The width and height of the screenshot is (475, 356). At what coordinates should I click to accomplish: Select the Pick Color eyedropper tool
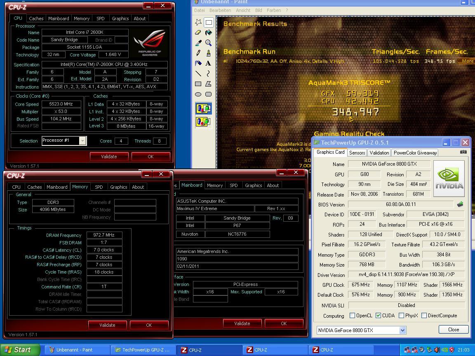tap(198, 43)
